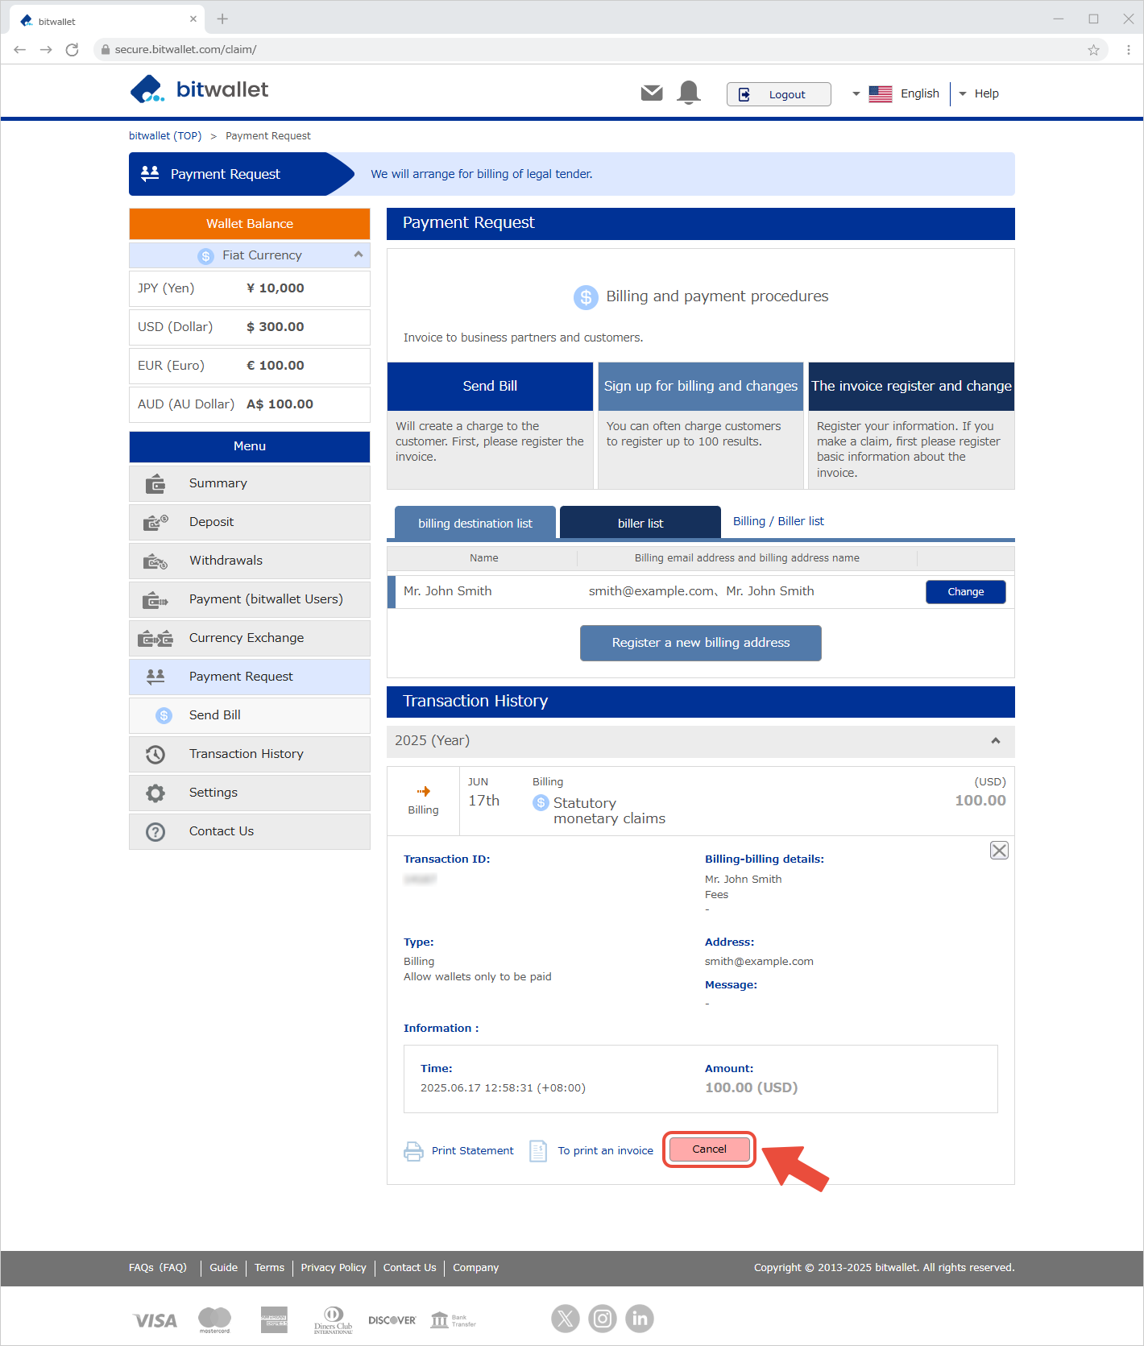This screenshot has width=1144, height=1346.
Task: Expand the Help dropdown menu
Action: coord(979,93)
